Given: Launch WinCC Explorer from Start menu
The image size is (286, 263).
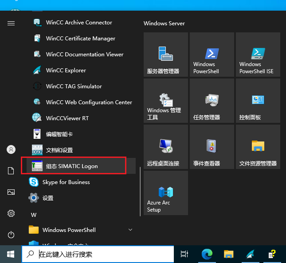Looking at the screenshot, I should coord(66,71).
